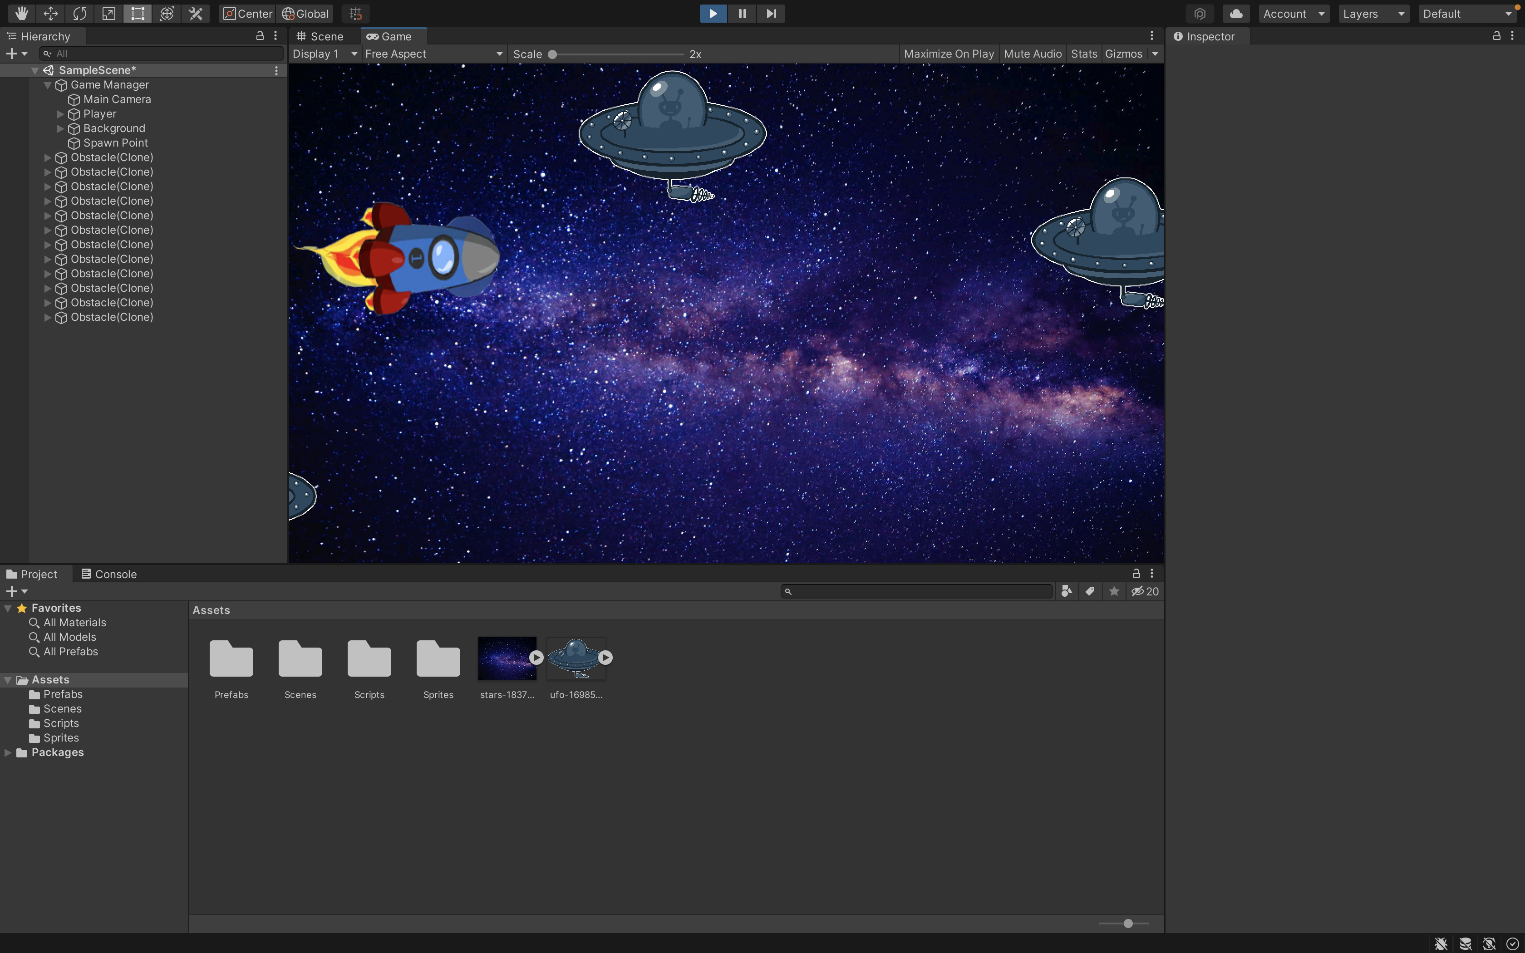Select the Rotate tool
The width and height of the screenshot is (1525, 953).
point(79,13)
